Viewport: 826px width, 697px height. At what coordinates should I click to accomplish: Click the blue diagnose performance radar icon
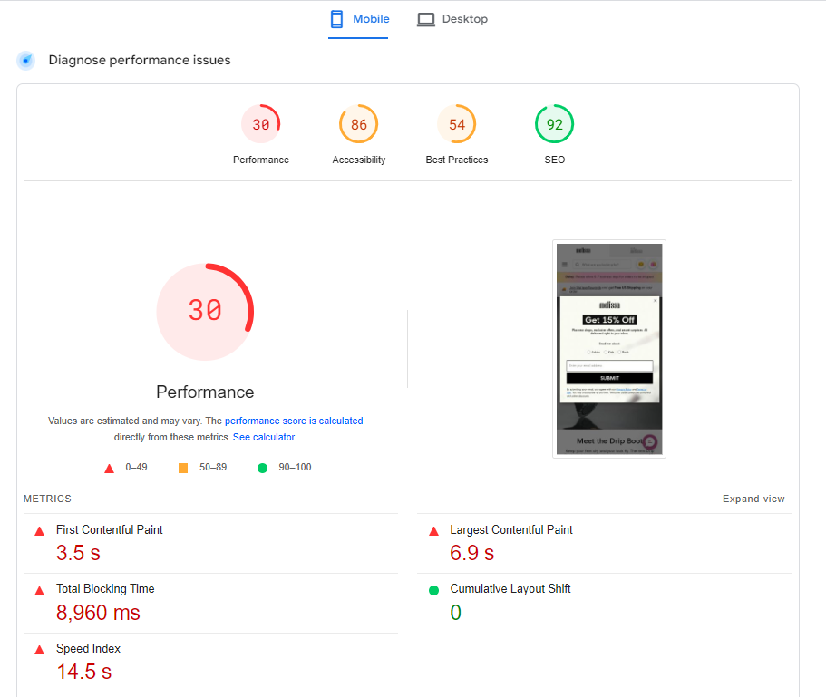pos(25,61)
